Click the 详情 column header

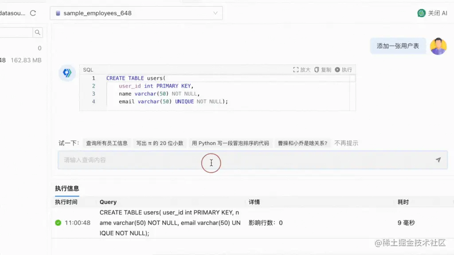pyautogui.click(x=254, y=202)
